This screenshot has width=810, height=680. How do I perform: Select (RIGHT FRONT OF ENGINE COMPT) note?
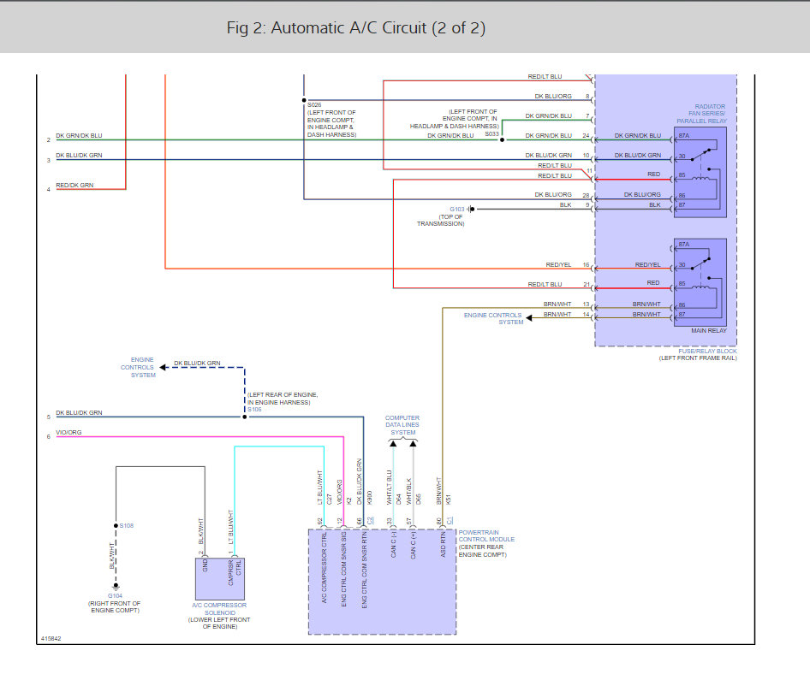[x=115, y=606]
